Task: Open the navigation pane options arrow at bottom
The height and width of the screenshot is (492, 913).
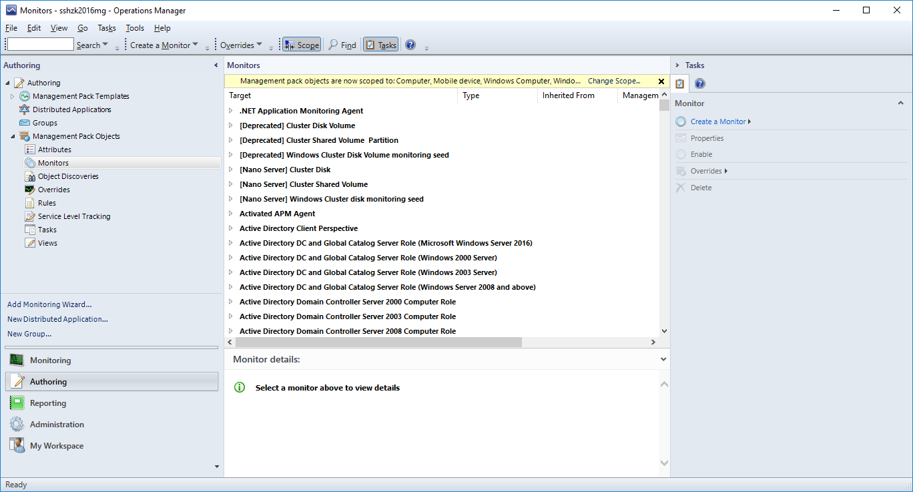Action: click(x=216, y=467)
